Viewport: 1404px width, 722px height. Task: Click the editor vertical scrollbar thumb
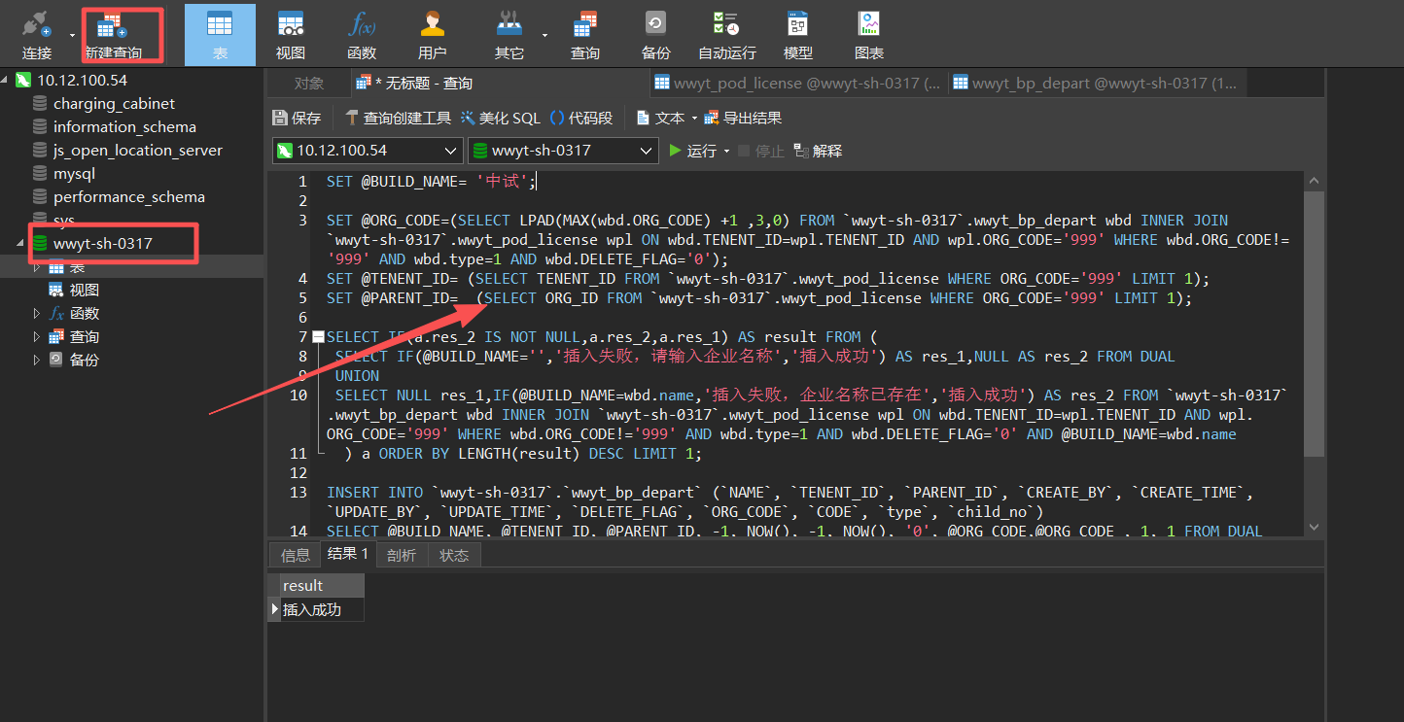point(1315,325)
